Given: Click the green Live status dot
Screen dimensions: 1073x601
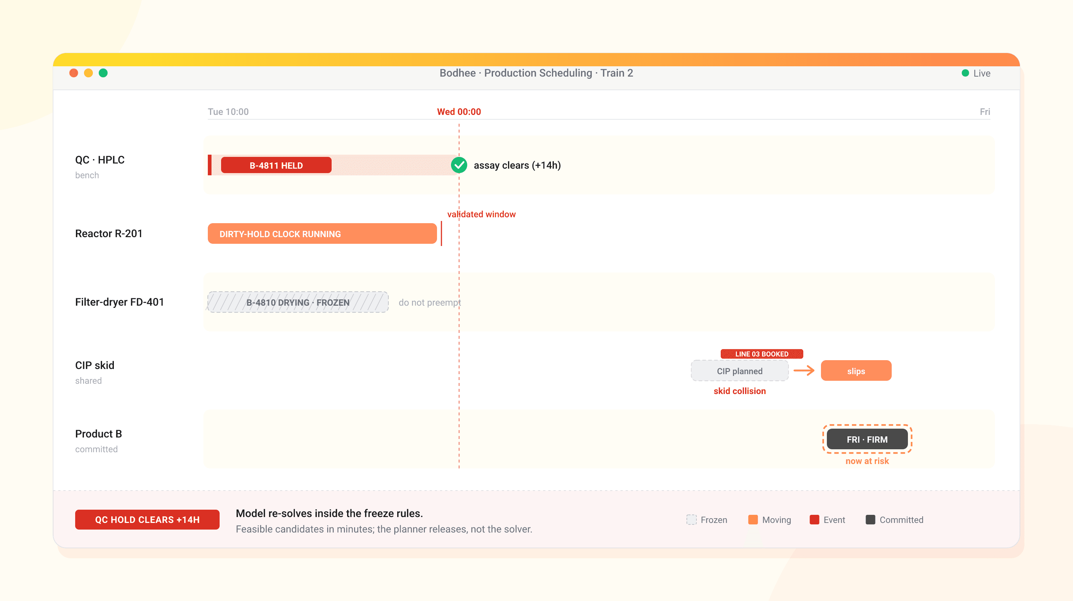Looking at the screenshot, I should (x=965, y=73).
